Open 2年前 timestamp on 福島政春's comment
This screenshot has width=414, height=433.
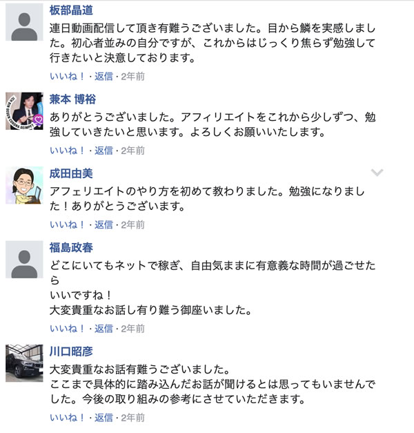[131, 328]
